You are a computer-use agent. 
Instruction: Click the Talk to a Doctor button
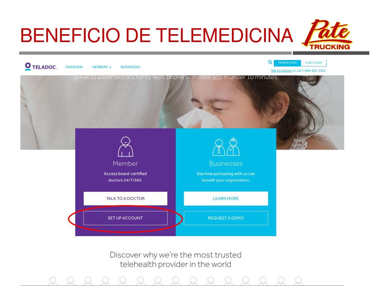[x=125, y=198]
